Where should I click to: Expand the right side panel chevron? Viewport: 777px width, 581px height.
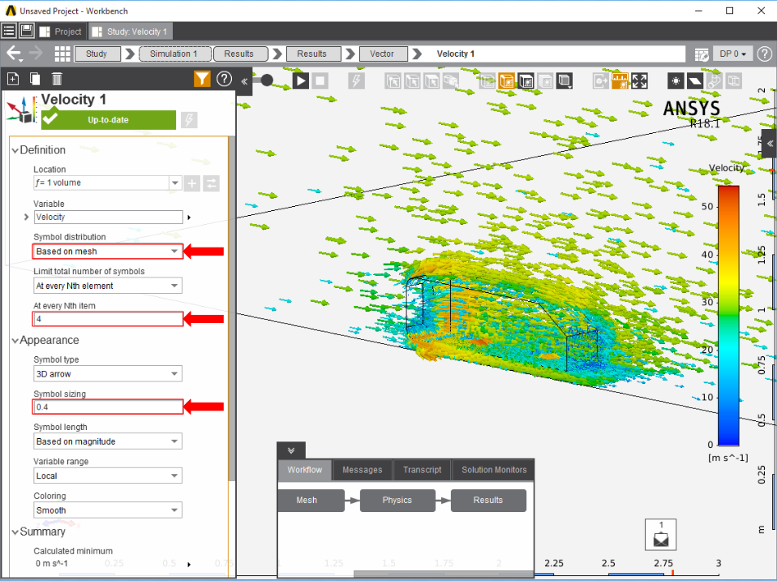[x=770, y=144]
